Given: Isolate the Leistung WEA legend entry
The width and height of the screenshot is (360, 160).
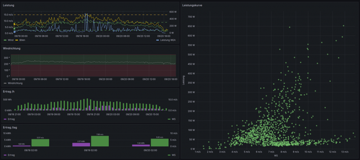Looking at the screenshot, I should (168, 40).
